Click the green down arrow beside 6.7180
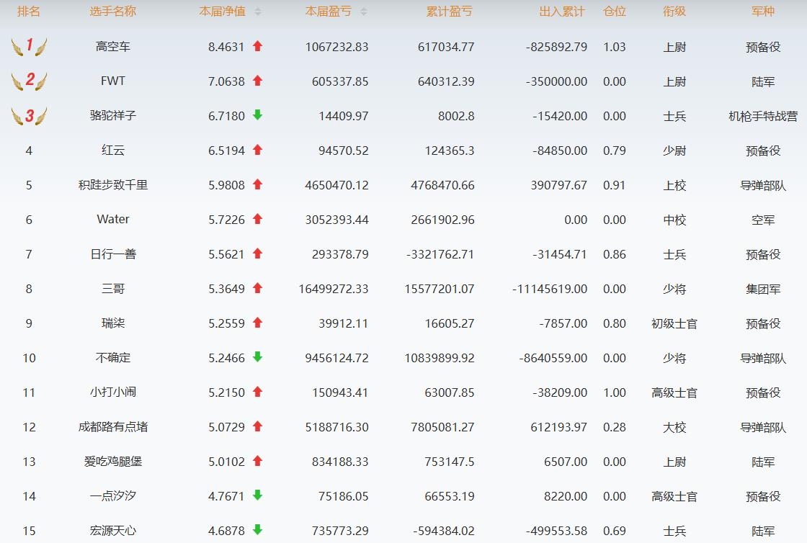 coord(257,115)
